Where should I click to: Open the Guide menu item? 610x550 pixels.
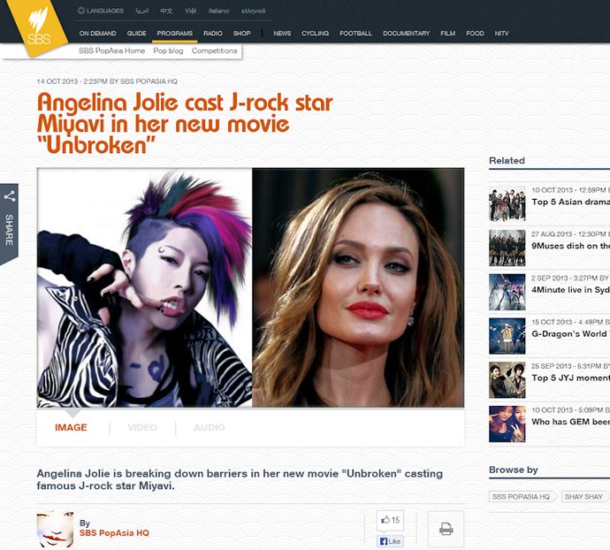point(136,34)
